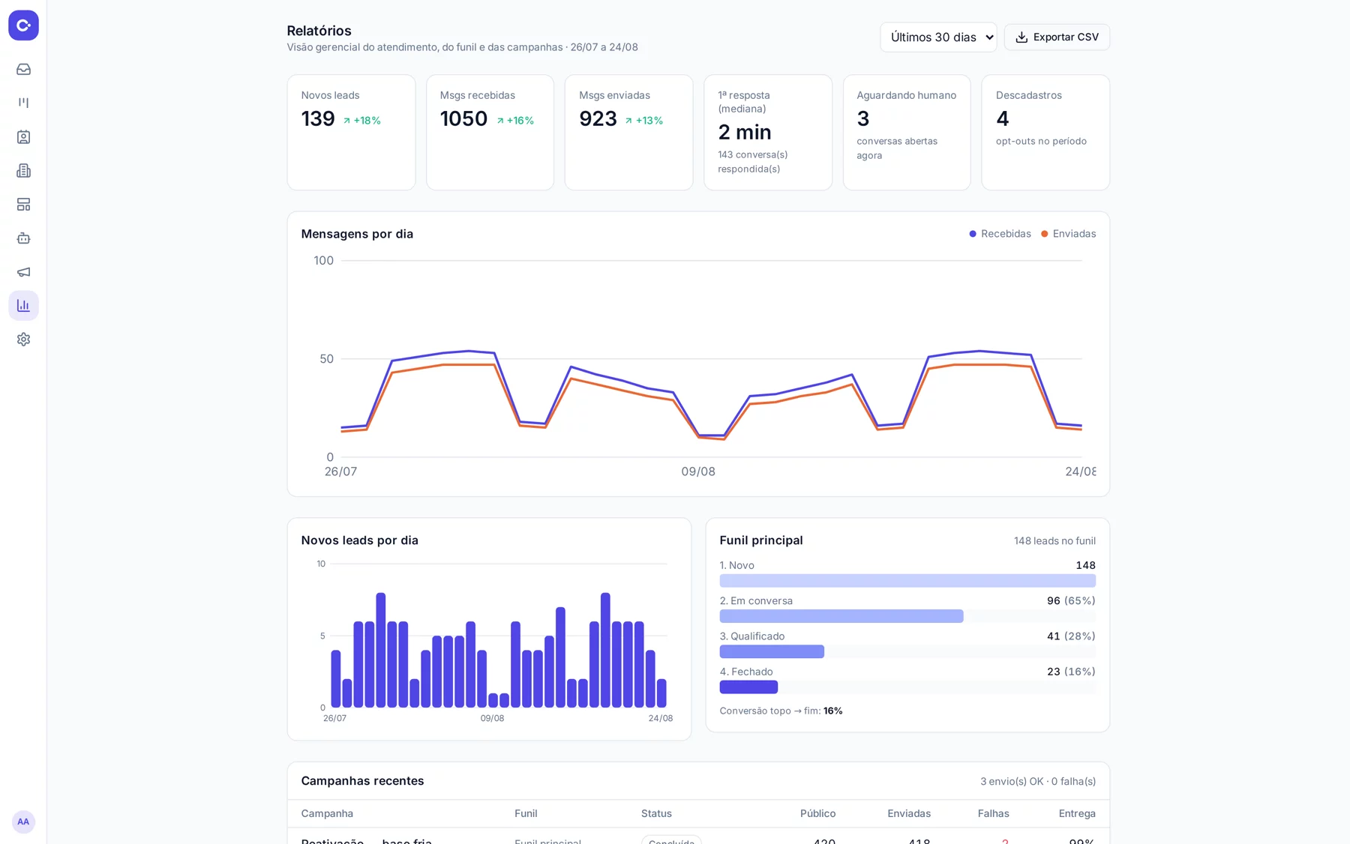
Task: Click the app logo in sidebar
Action: (23, 25)
